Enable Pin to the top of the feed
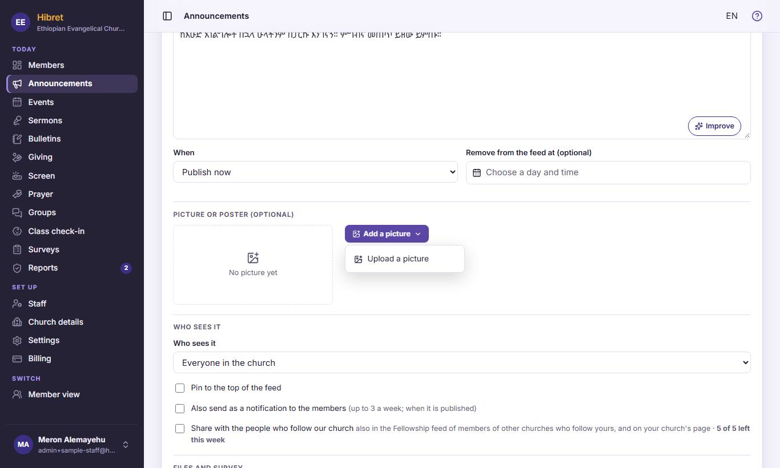This screenshot has width=780, height=468. (x=180, y=388)
